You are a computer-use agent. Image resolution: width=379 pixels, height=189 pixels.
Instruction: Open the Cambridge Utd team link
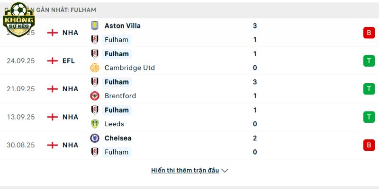pyautogui.click(x=129, y=68)
